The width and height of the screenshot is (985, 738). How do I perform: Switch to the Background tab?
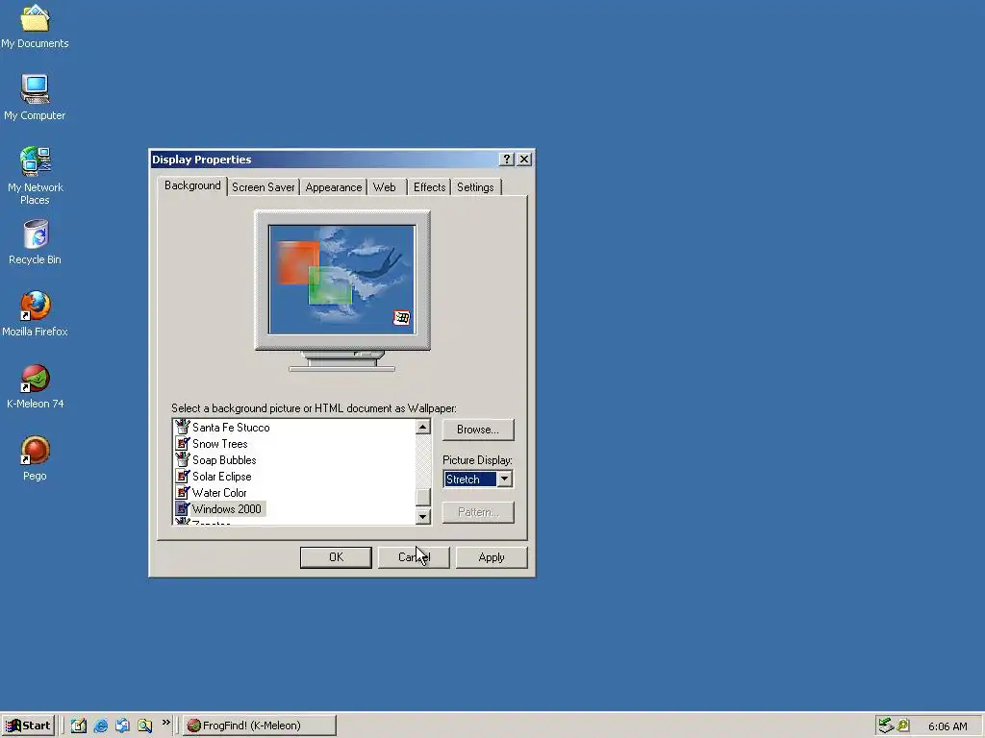192,185
